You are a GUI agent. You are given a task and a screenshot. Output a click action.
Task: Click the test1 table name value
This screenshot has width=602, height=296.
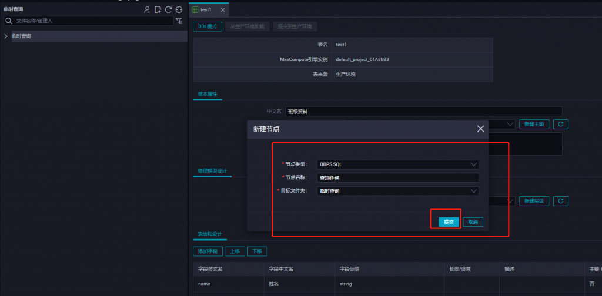pyautogui.click(x=342, y=45)
